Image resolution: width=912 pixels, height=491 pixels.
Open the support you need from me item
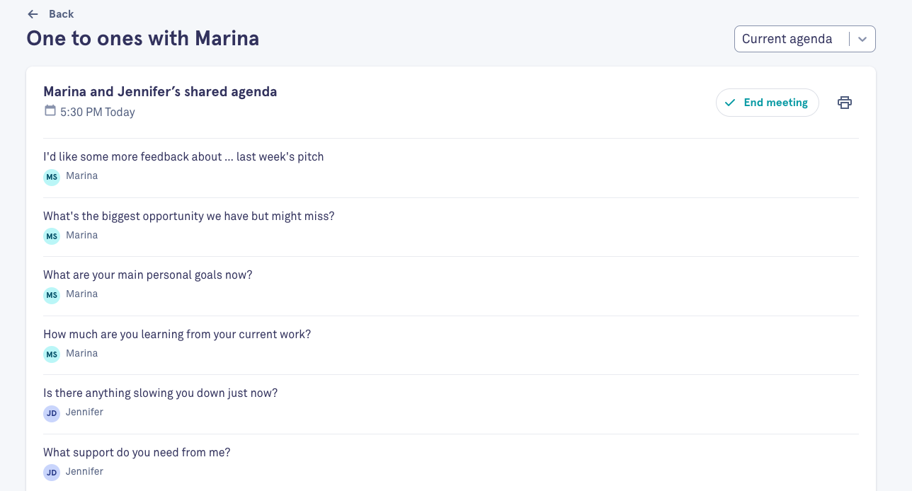click(x=451, y=463)
